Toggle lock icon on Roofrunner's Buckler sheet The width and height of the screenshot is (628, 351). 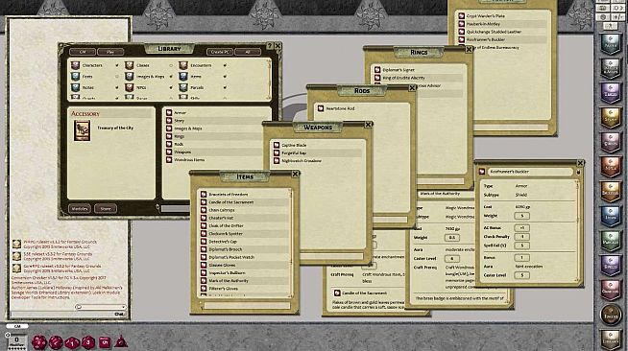[x=578, y=172]
